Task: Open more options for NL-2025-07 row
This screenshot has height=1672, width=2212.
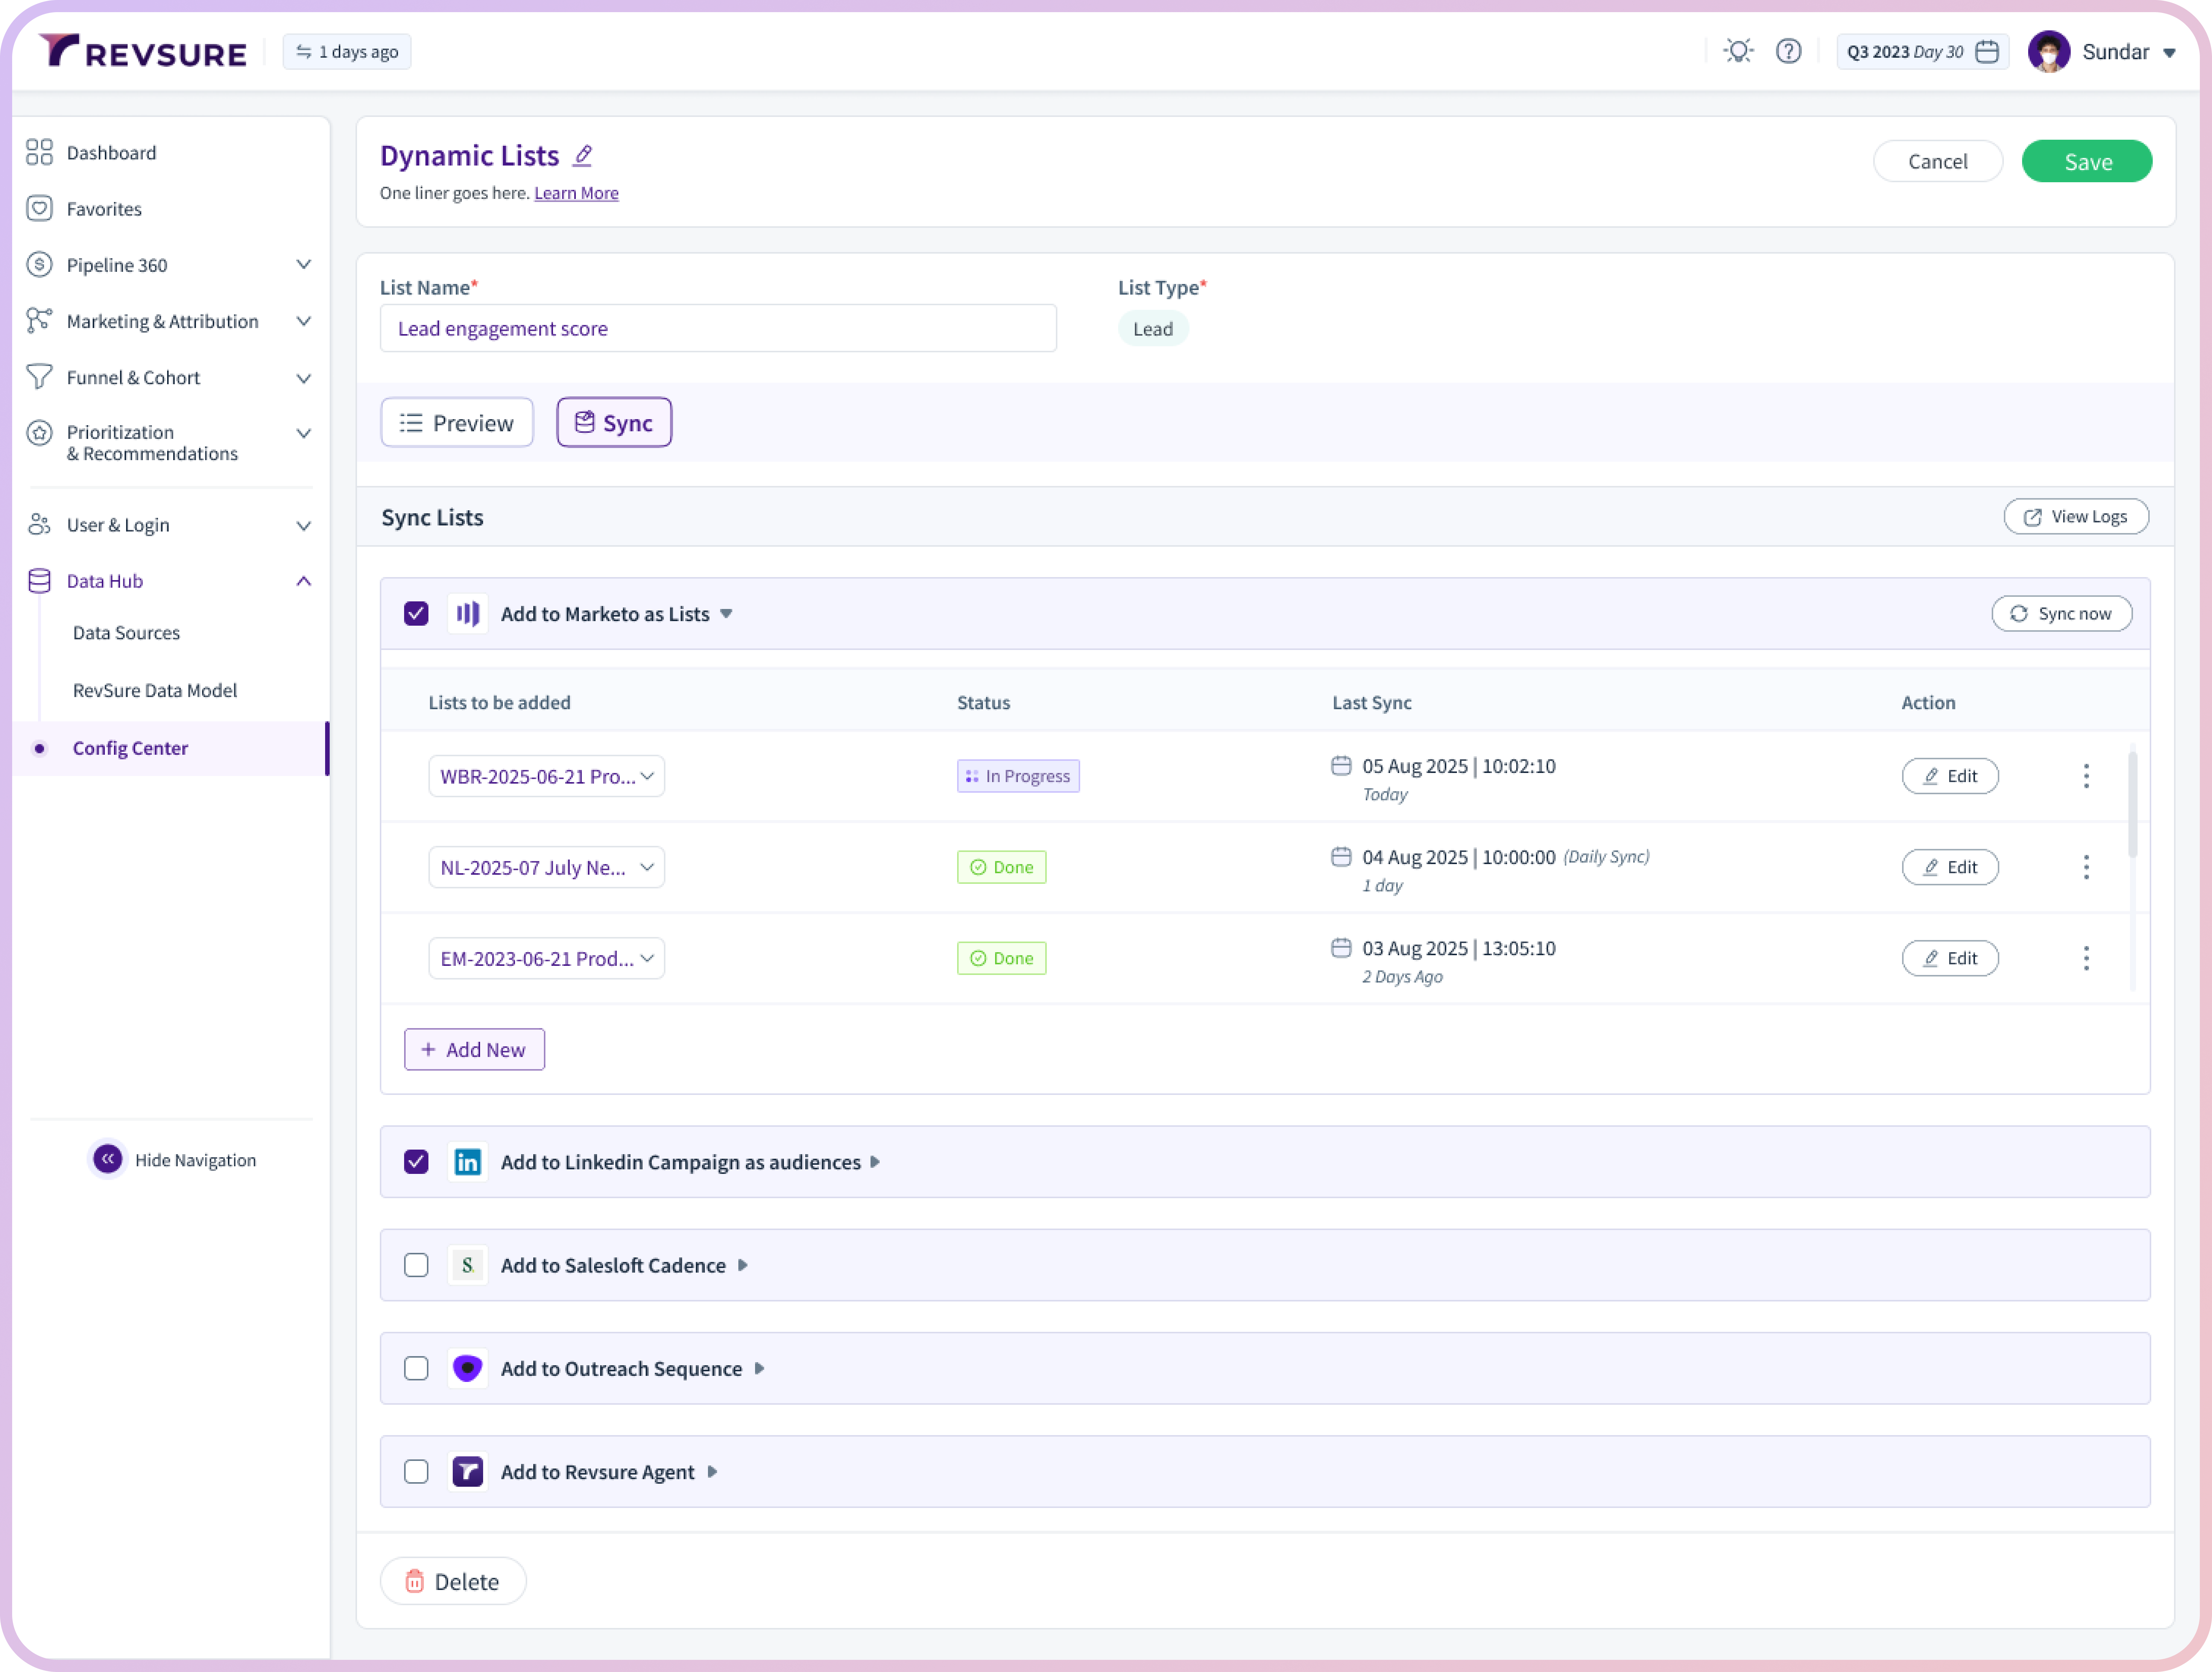Action: pos(2086,868)
